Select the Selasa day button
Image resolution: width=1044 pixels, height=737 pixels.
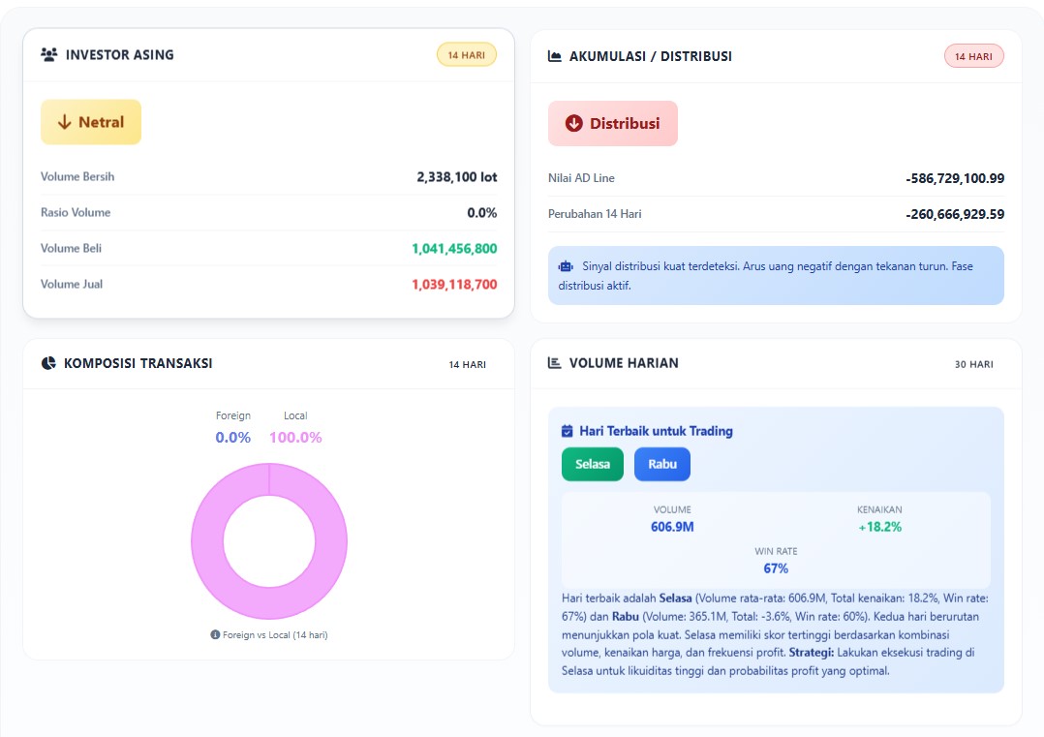point(593,464)
